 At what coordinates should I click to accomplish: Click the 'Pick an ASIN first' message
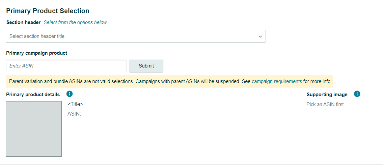click(x=325, y=104)
